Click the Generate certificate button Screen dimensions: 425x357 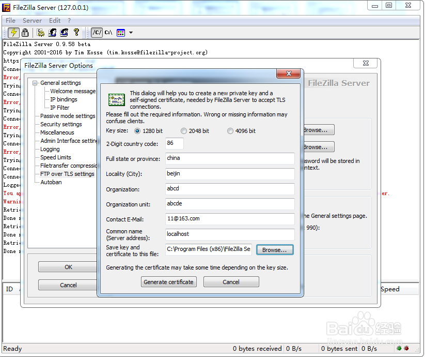(168, 281)
